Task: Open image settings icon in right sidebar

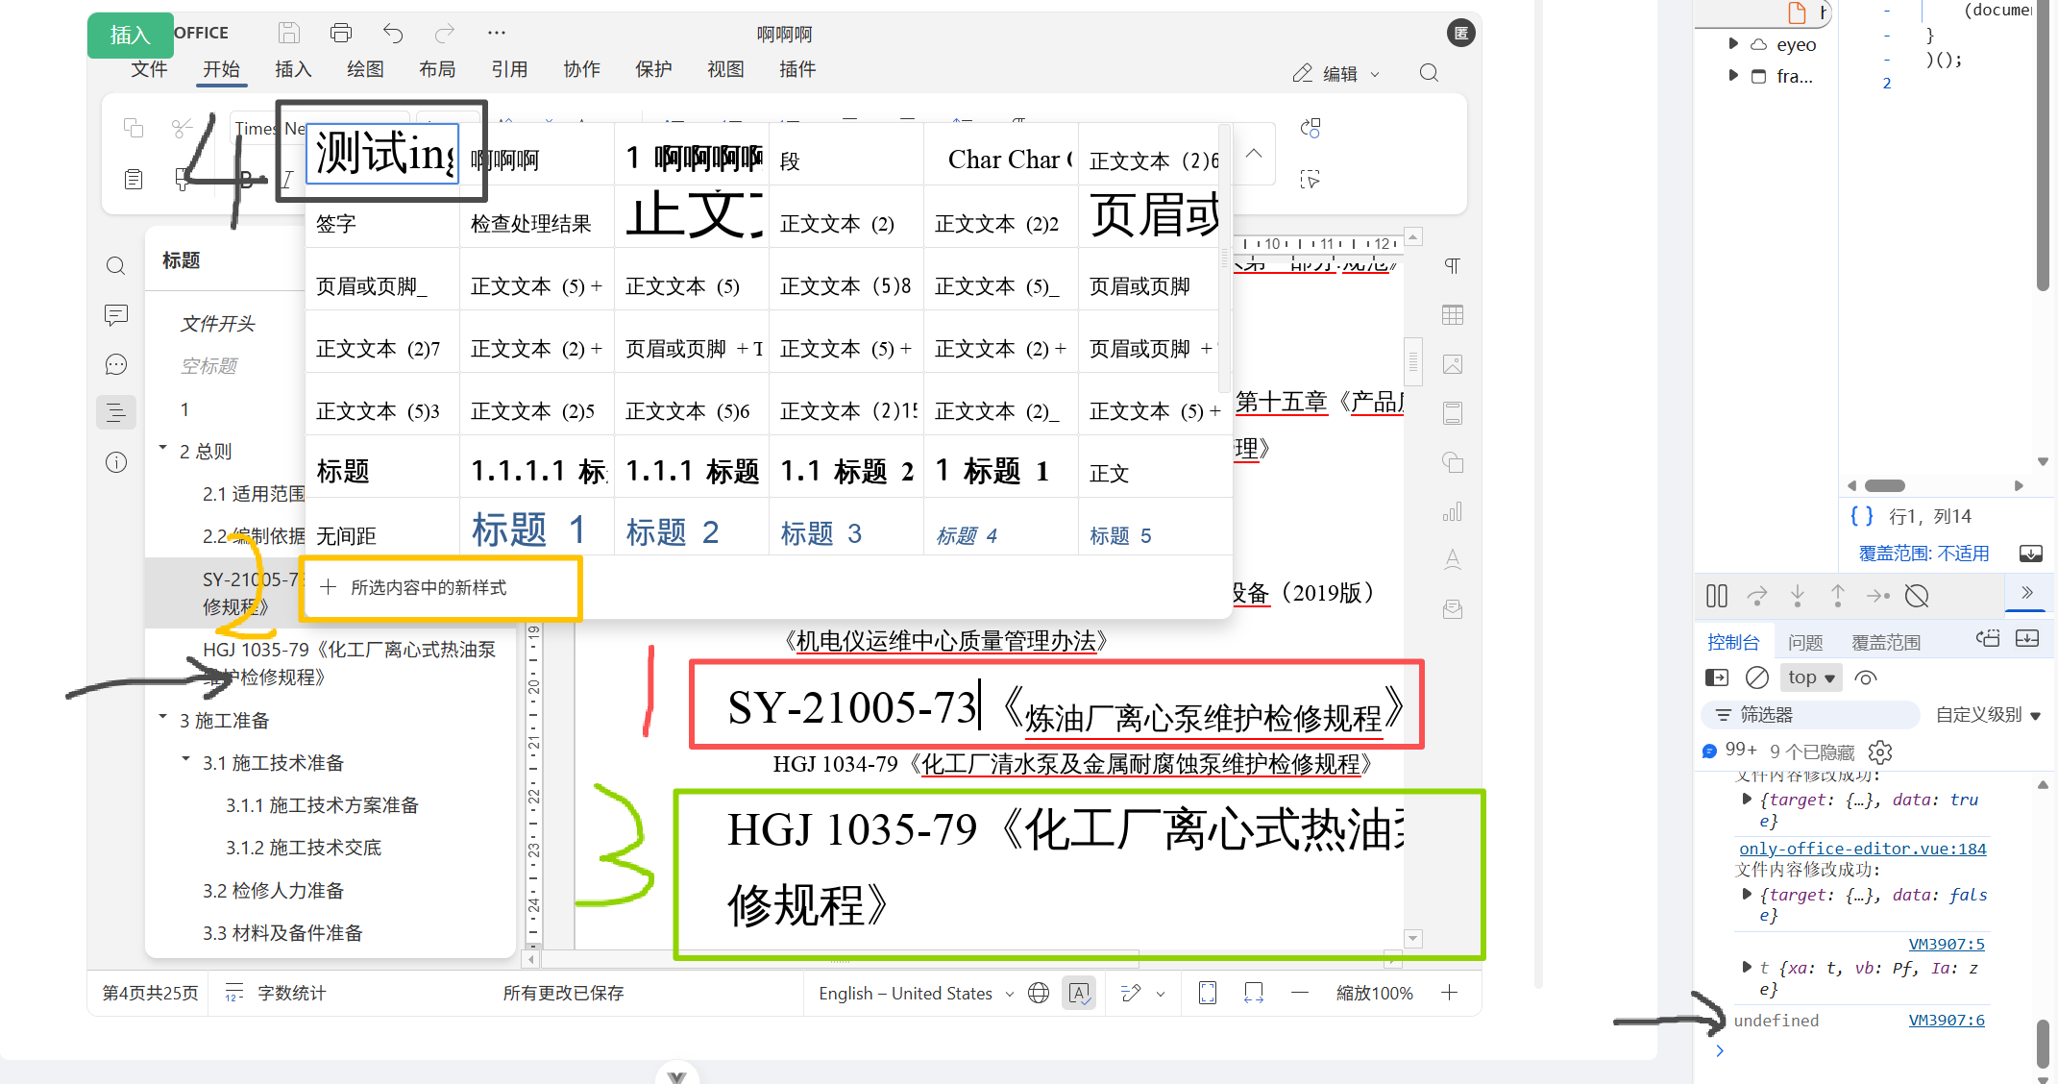Action: click(1452, 364)
